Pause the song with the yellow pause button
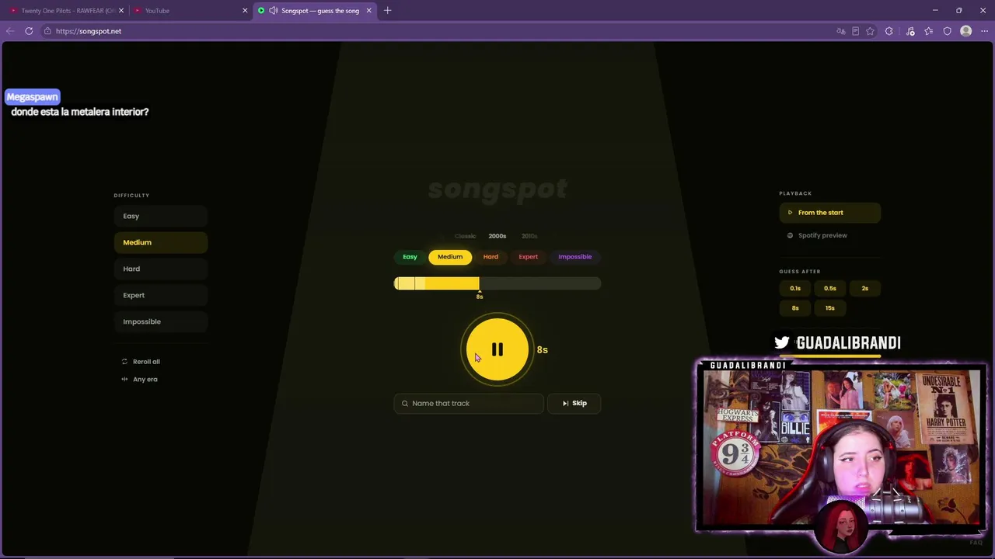995x559 pixels. tap(497, 349)
